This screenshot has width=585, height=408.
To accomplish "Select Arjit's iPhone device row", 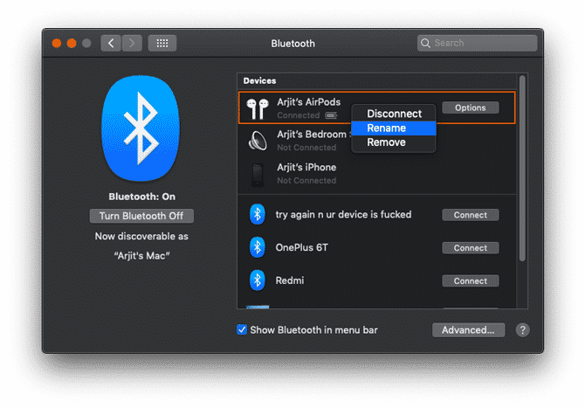I will (377, 174).
